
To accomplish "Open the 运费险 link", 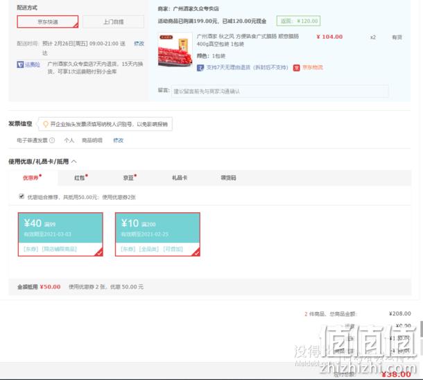I will [33, 64].
